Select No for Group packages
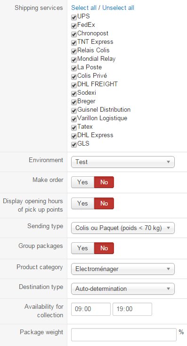 click(104, 248)
